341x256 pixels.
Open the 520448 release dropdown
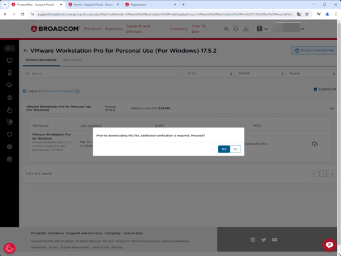260,73
